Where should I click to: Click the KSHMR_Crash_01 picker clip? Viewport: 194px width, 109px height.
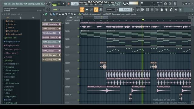click(52, 51)
